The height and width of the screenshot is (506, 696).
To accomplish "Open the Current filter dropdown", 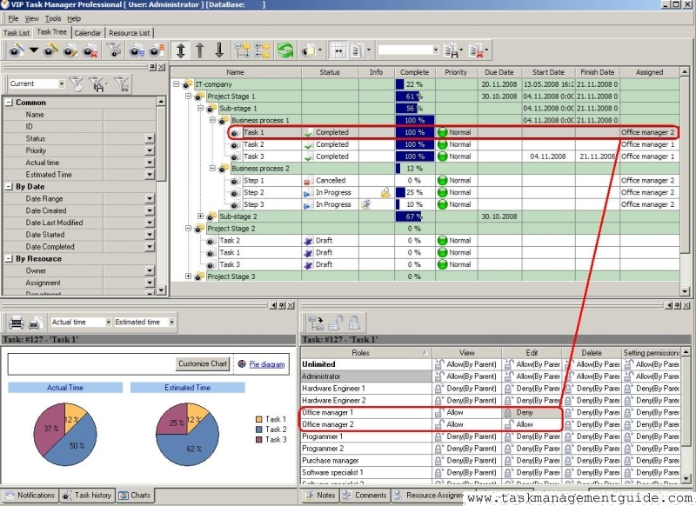I will [x=62, y=84].
